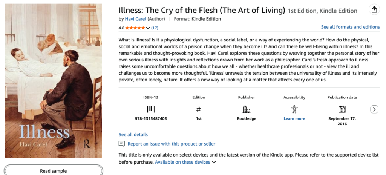Click the Publisher building icon
This screenshot has width=386, height=175.
247,109
